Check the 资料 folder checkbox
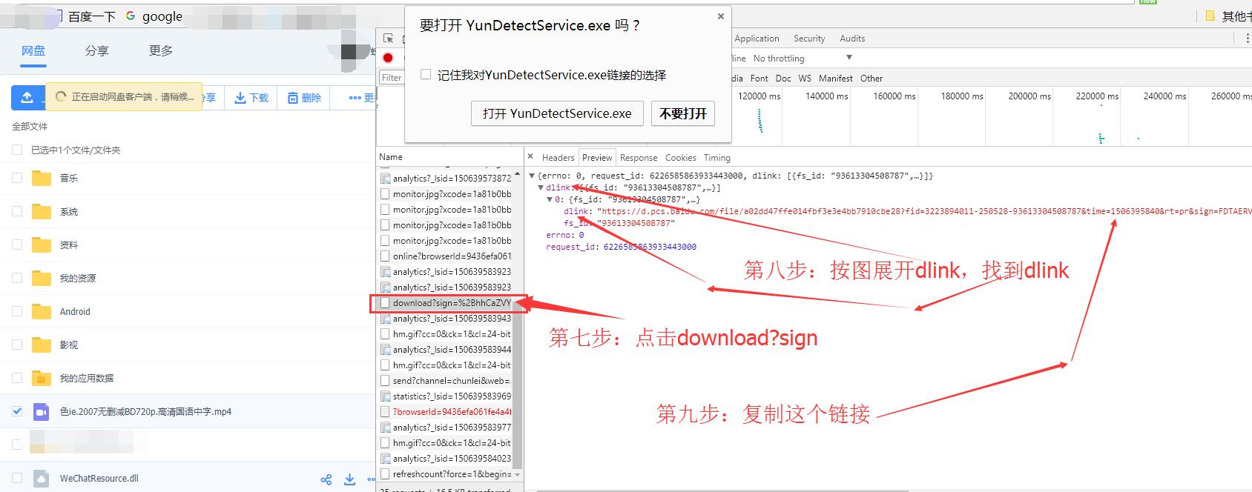Viewport: 1252px width, 492px height. (17, 245)
